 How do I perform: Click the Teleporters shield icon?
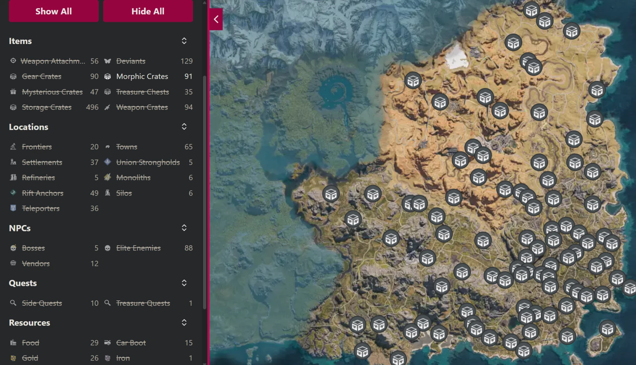13,208
